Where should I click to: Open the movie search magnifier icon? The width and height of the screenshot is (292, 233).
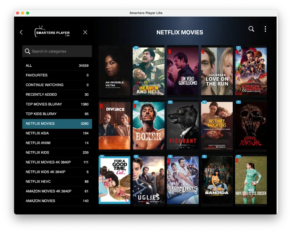click(x=251, y=29)
